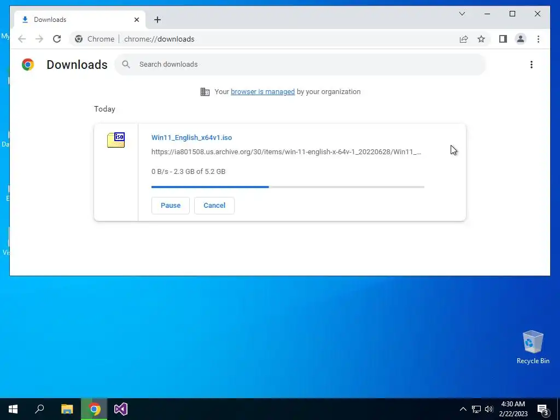Toggle the side panel icon
Image resolution: width=560 pixels, height=420 pixels.
pyautogui.click(x=503, y=39)
